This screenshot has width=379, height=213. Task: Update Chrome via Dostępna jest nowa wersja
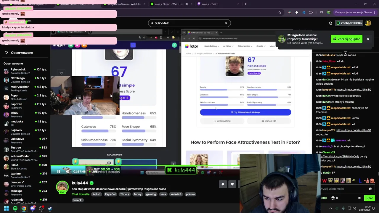click(354, 12)
